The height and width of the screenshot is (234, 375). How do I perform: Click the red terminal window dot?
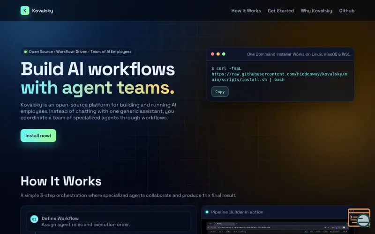pyautogui.click(x=212, y=54)
